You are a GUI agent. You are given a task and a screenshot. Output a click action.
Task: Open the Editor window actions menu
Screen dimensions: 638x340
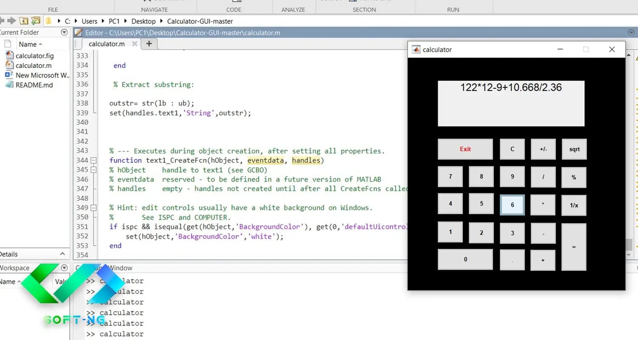click(x=631, y=33)
